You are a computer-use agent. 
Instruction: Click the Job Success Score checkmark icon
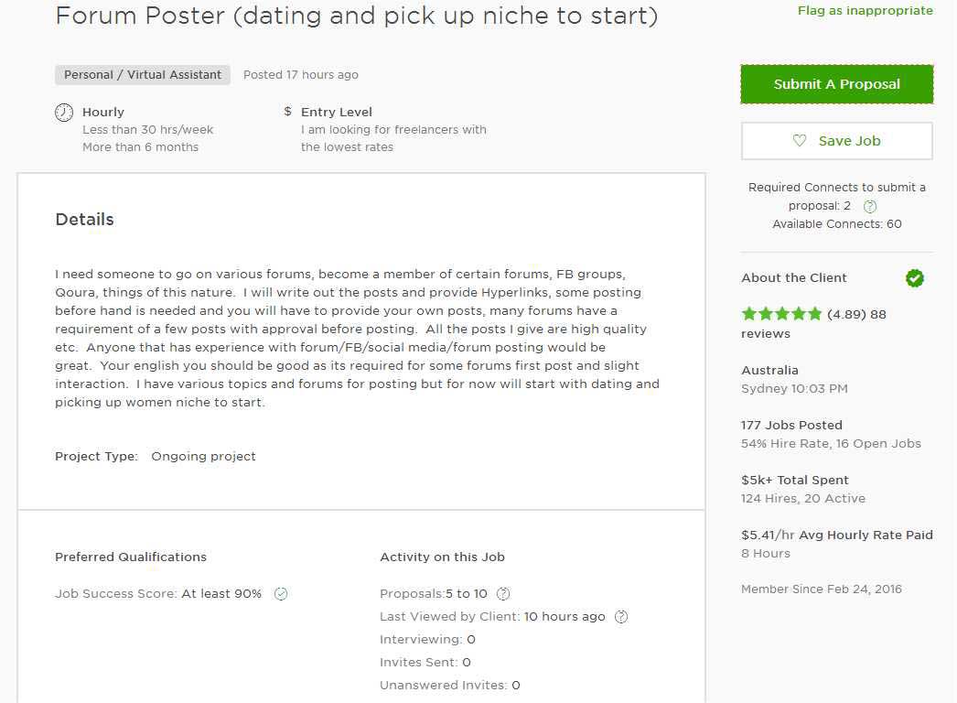281,594
